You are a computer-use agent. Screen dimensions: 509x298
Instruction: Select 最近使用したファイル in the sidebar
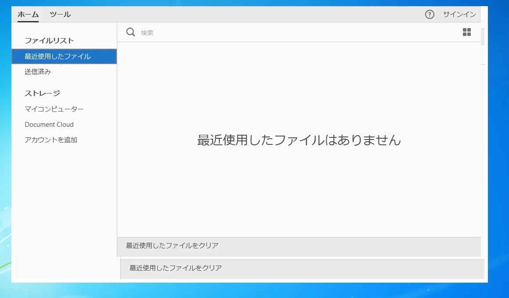[64, 57]
